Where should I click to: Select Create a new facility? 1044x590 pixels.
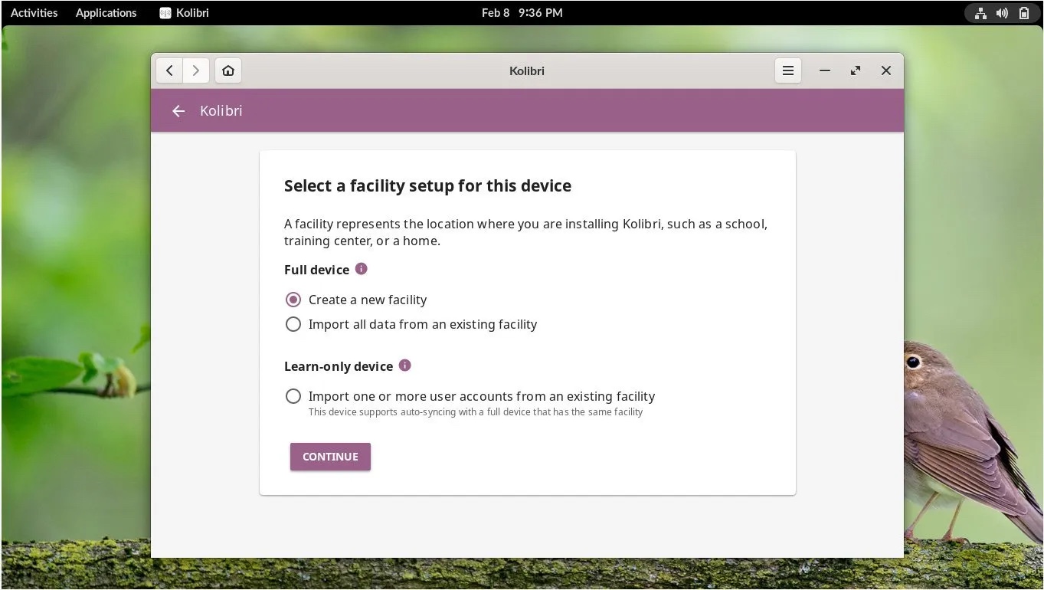tap(293, 300)
